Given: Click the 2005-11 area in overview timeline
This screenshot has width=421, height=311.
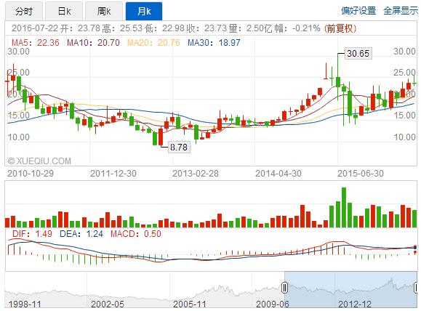Looking at the screenshot, I should [190, 304].
